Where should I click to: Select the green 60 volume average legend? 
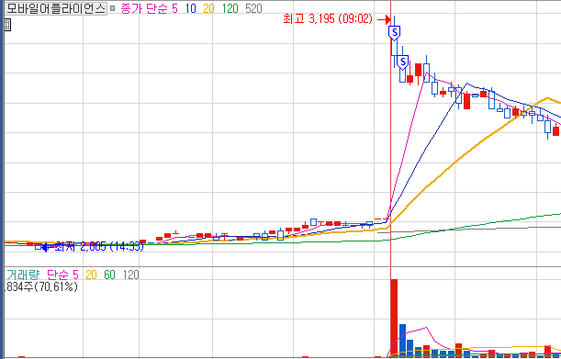109,275
